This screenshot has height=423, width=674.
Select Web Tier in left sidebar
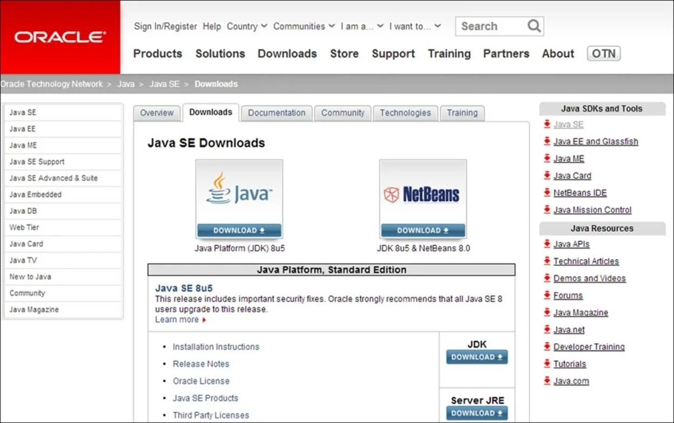pyautogui.click(x=63, y=227)
